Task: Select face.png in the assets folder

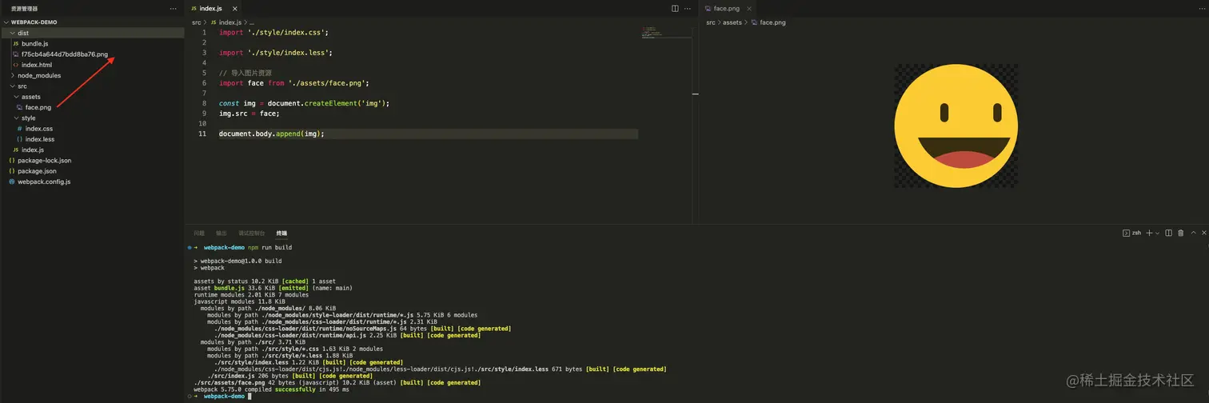Action: 92,107
